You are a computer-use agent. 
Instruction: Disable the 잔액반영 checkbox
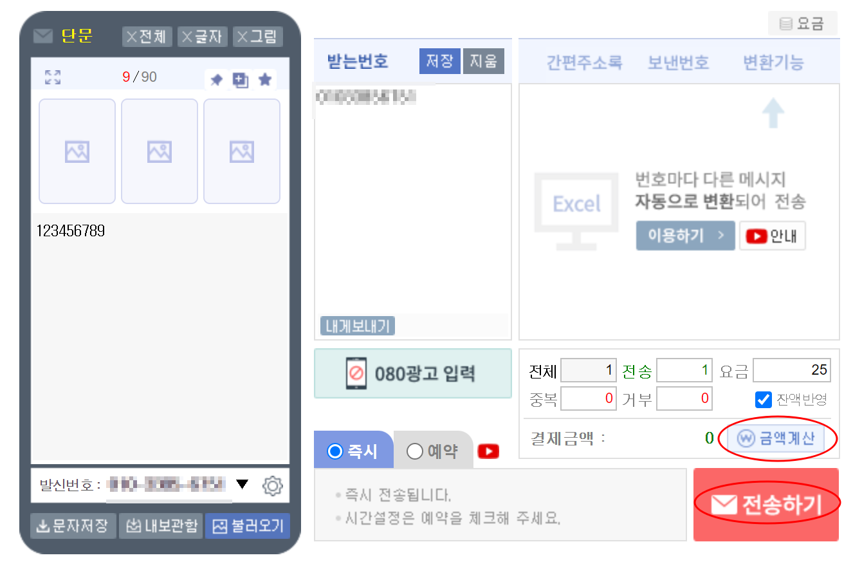(x=763, y=400)
